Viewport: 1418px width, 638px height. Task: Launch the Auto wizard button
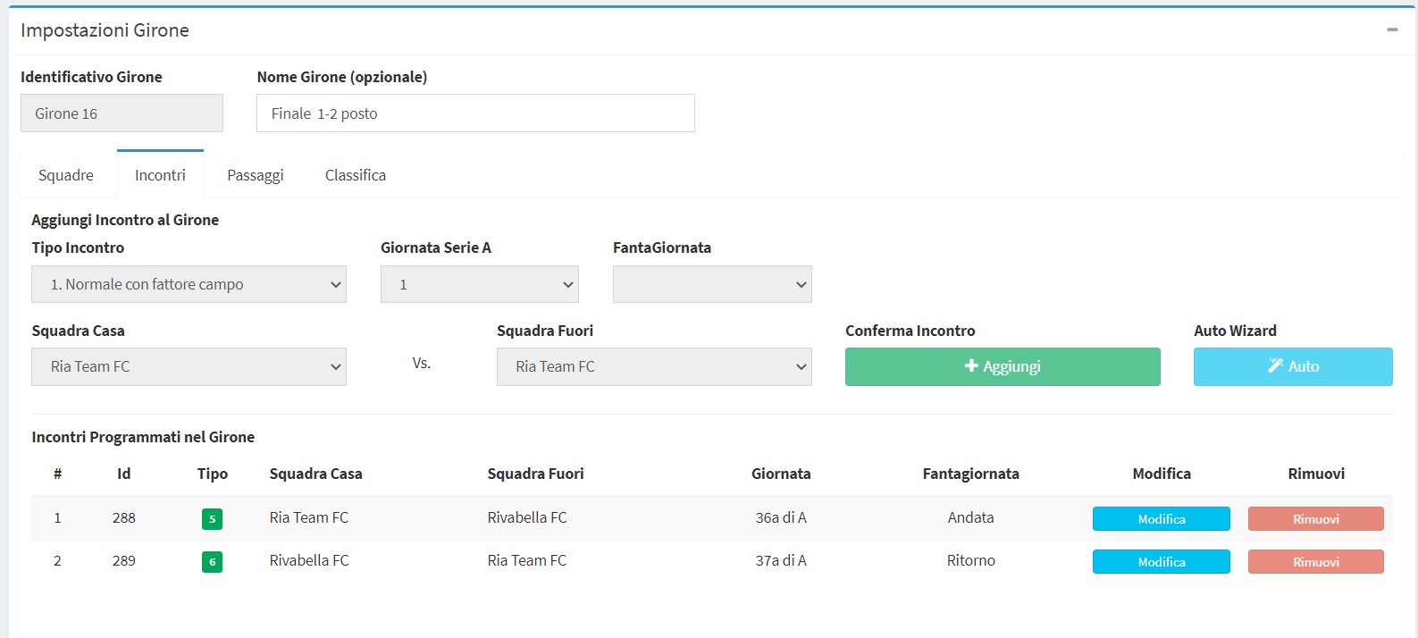(x=1292, y=366)
